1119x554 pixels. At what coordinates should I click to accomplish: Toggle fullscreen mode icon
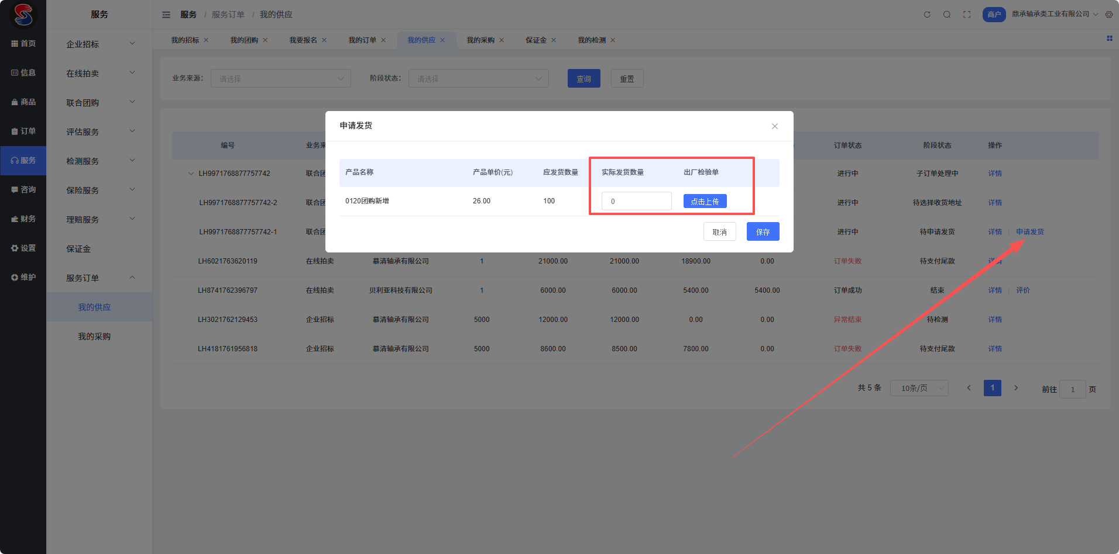(x=967, y=15)
